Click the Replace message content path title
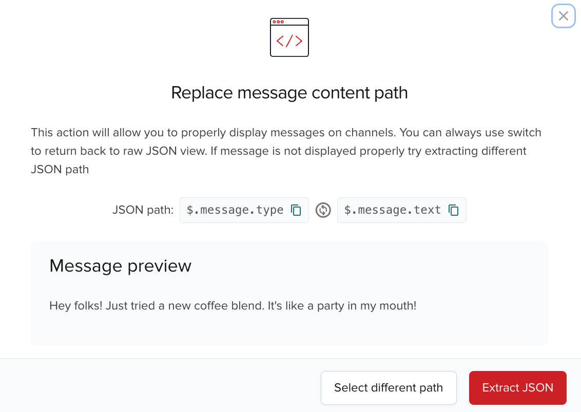 [289, 93]
